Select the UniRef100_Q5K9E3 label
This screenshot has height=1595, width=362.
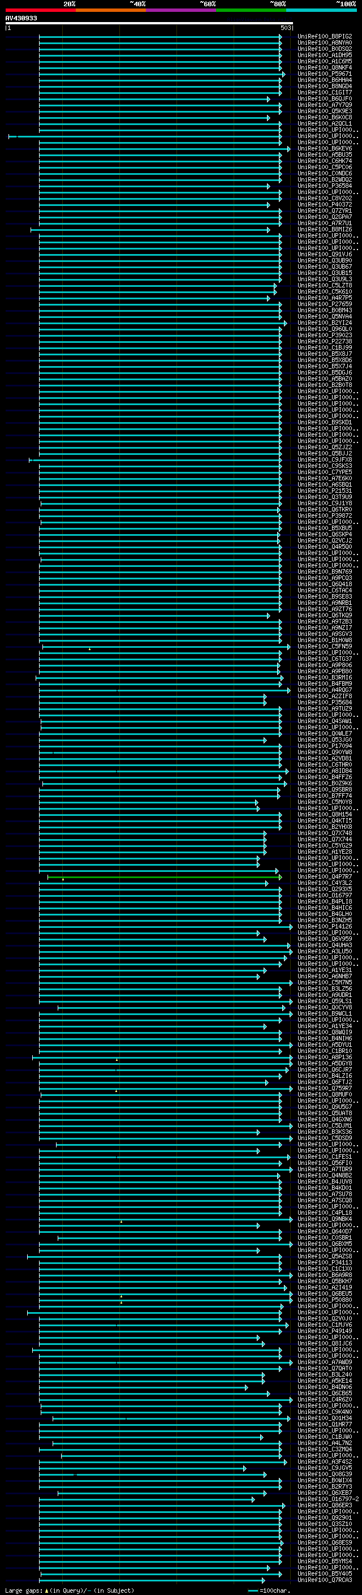coord(324,111)
